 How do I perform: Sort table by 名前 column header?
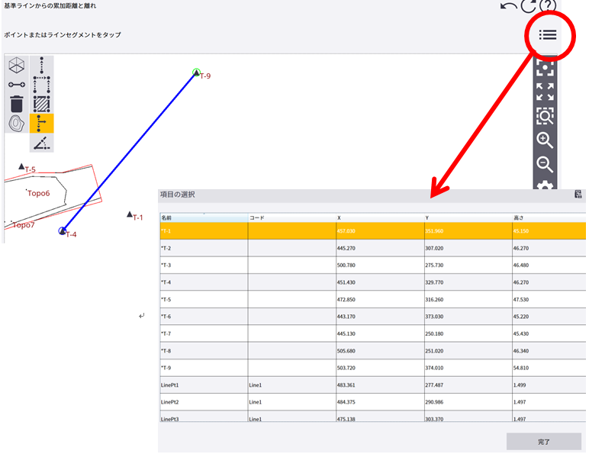tap(204, 217)
